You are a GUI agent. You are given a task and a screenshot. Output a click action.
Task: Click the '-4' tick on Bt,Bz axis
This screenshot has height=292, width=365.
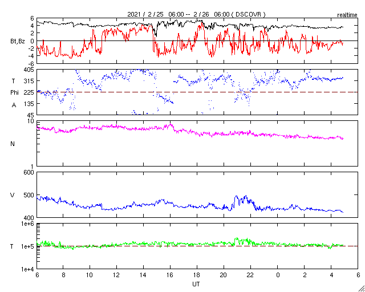pos(31,56)
